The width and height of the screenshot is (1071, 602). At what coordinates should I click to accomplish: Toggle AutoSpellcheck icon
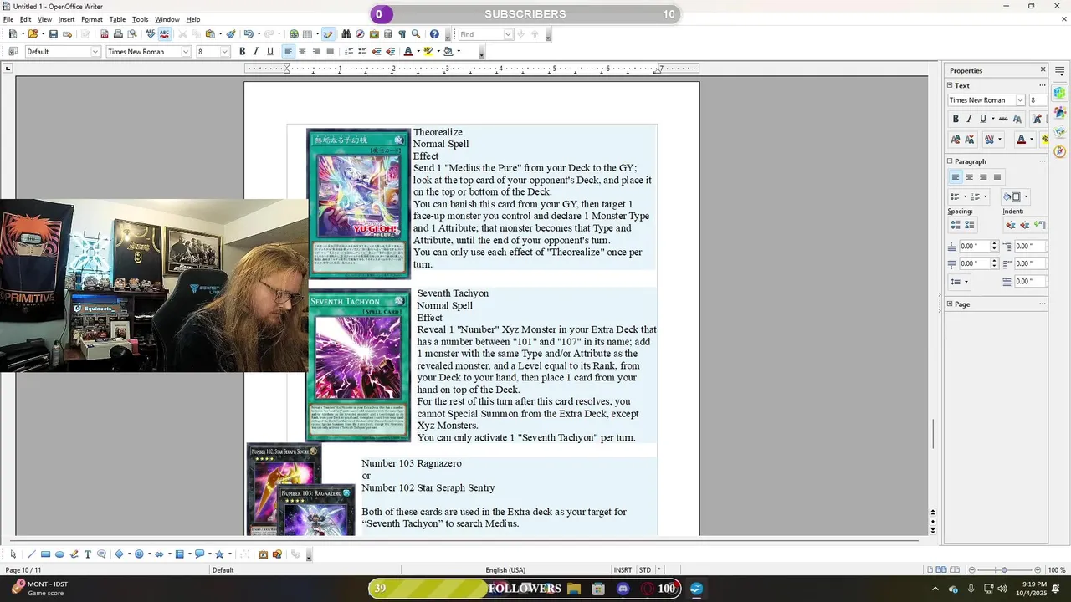click(x=164, y=34)
